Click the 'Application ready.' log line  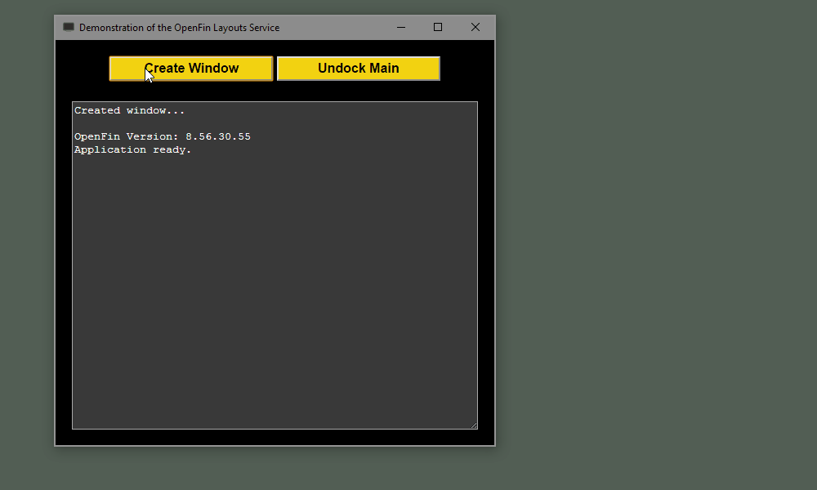132,150
